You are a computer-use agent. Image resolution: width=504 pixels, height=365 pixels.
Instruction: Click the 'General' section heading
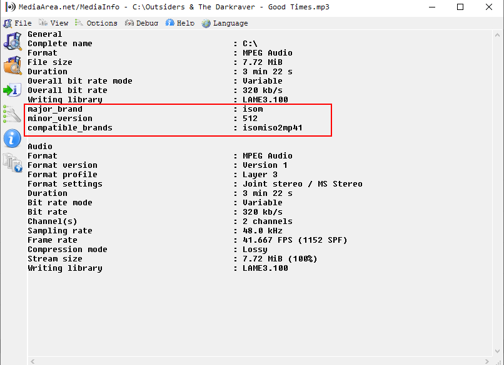pos(44,34)
